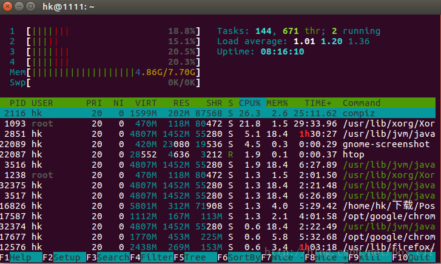Maximize the terminal window
Image resolution: width=441 pixels, height=264 pixels.
coord(30,6)
